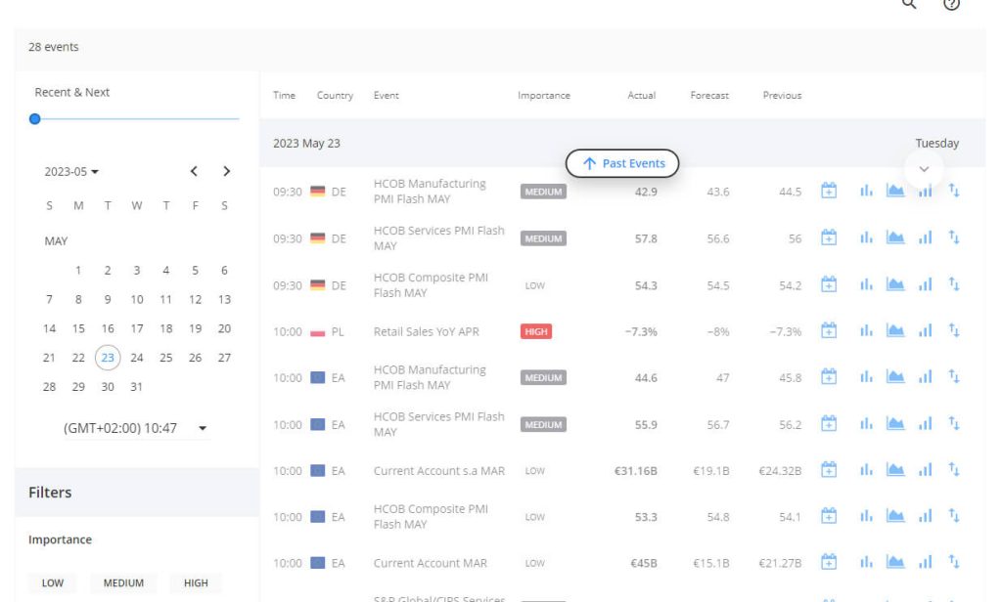Viewport: 1002px width, 602px height.
Task: Open EA HCOB Services PMI Flash MAY event
Action: (439, 424)
